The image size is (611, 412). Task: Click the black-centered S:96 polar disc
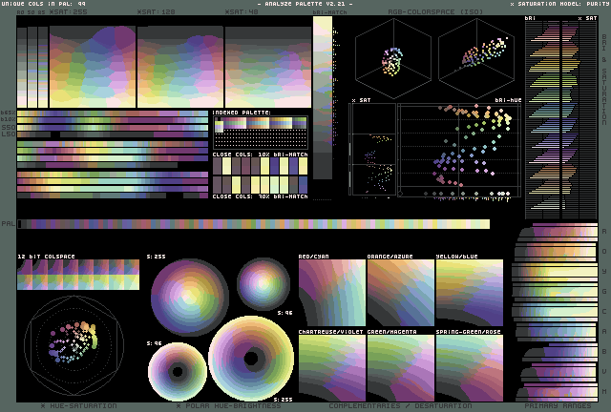(178, 371)
